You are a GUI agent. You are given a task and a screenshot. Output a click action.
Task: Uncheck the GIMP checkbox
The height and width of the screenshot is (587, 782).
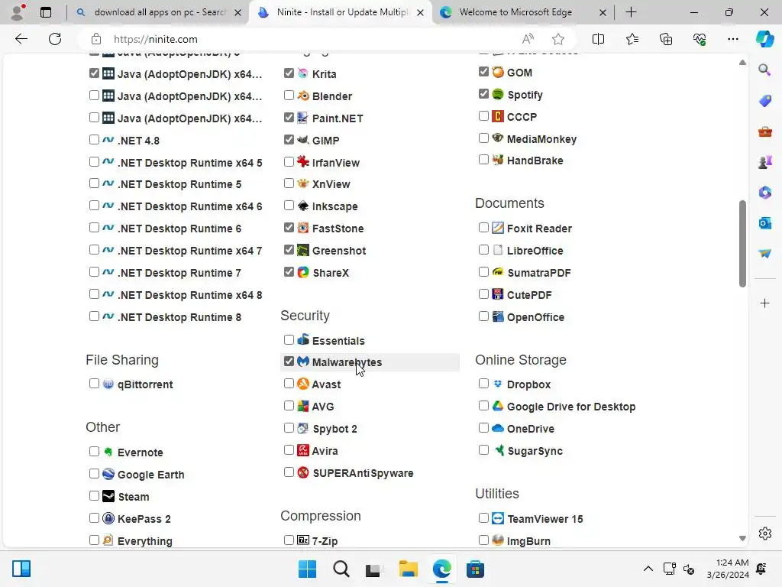[x=289, y=139]
